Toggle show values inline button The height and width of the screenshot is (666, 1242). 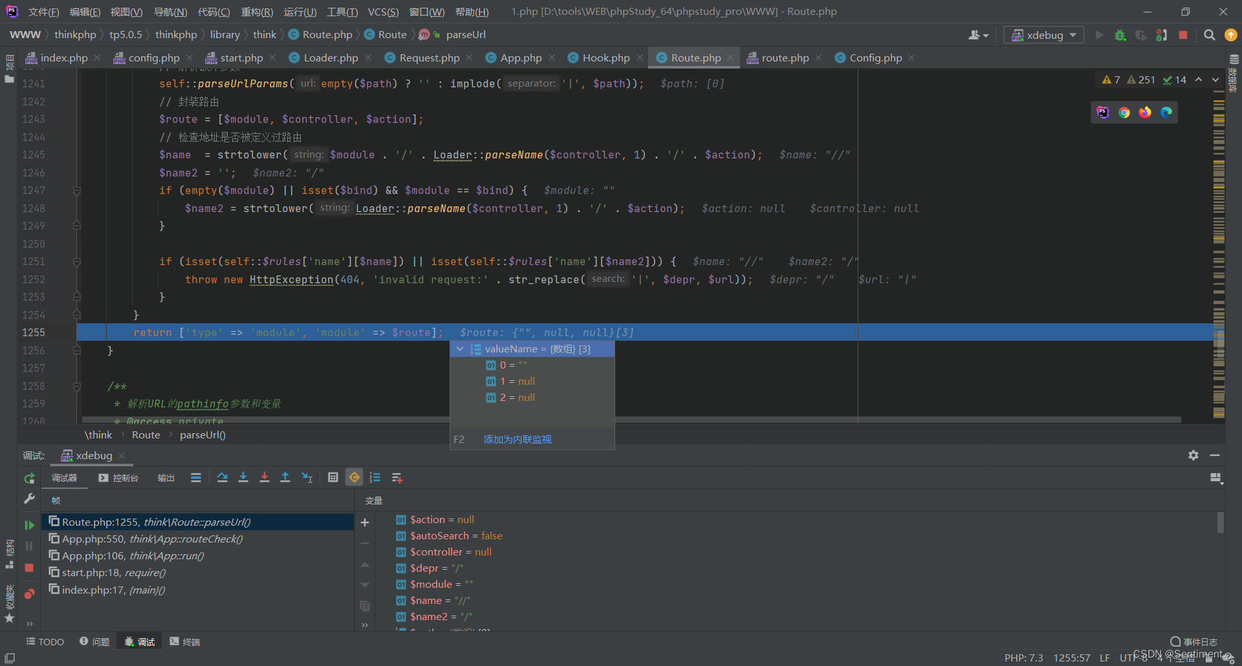point(354,478)
